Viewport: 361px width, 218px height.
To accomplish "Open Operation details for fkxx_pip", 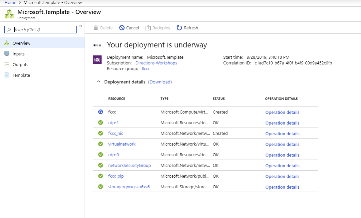I will point(282,177).
